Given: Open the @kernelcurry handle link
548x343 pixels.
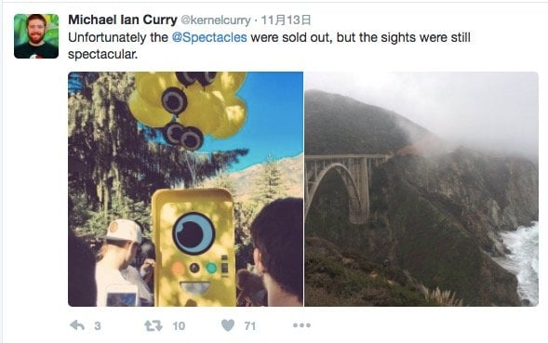Looking at the screenshot, I should click(216, 20).
